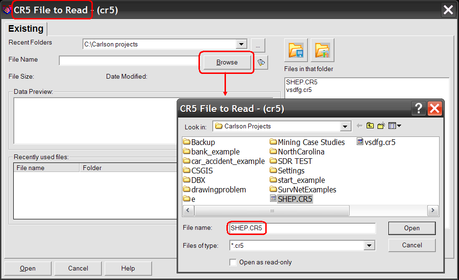Click the File name field in browser dialog
This screenshot has width=459, height=280.
point(302,228)
